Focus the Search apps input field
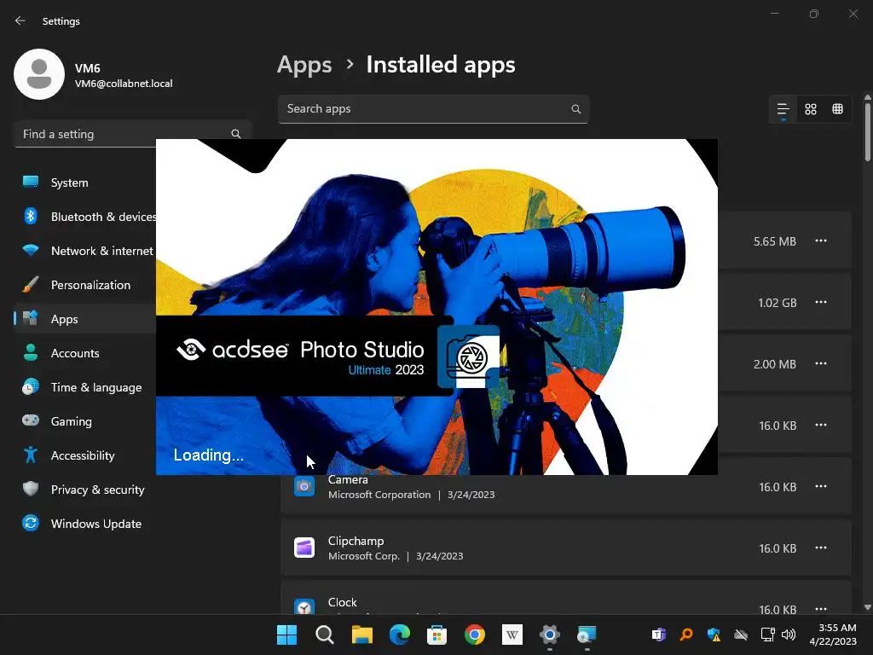The width and height of the screenshot is (873, 655). coord(433,109)
